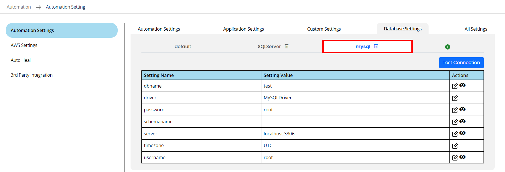Toggle visibility of server value

[x=462, y=133]
